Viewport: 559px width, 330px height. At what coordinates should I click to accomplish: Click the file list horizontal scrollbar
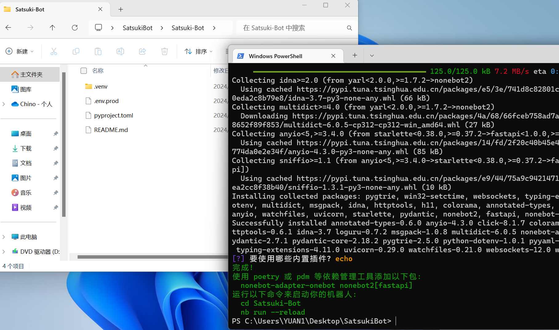coord(153,257)
